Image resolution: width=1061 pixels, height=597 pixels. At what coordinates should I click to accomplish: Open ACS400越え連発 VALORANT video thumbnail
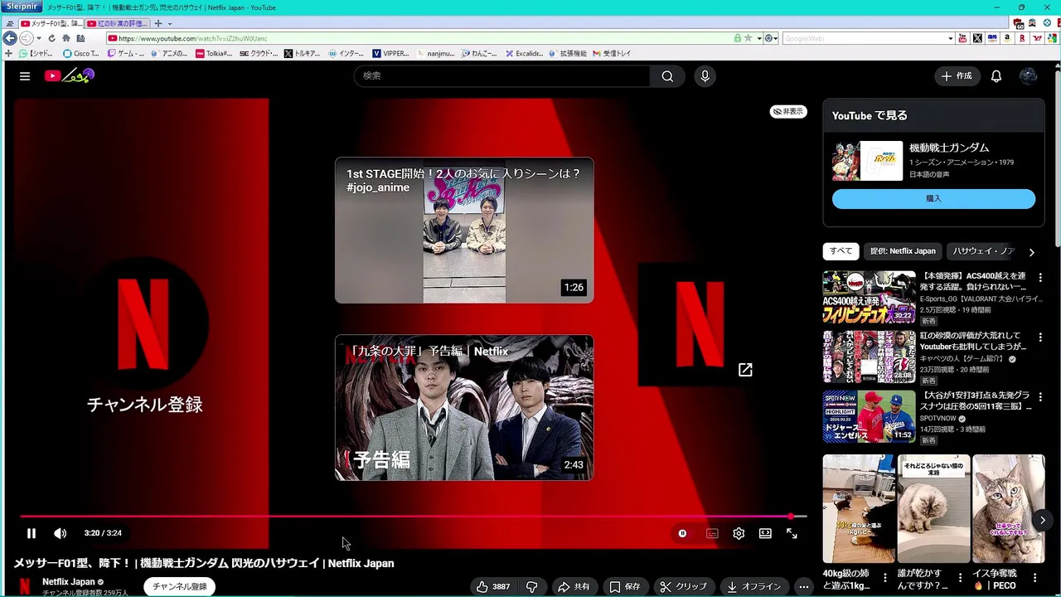click(869, 297)
